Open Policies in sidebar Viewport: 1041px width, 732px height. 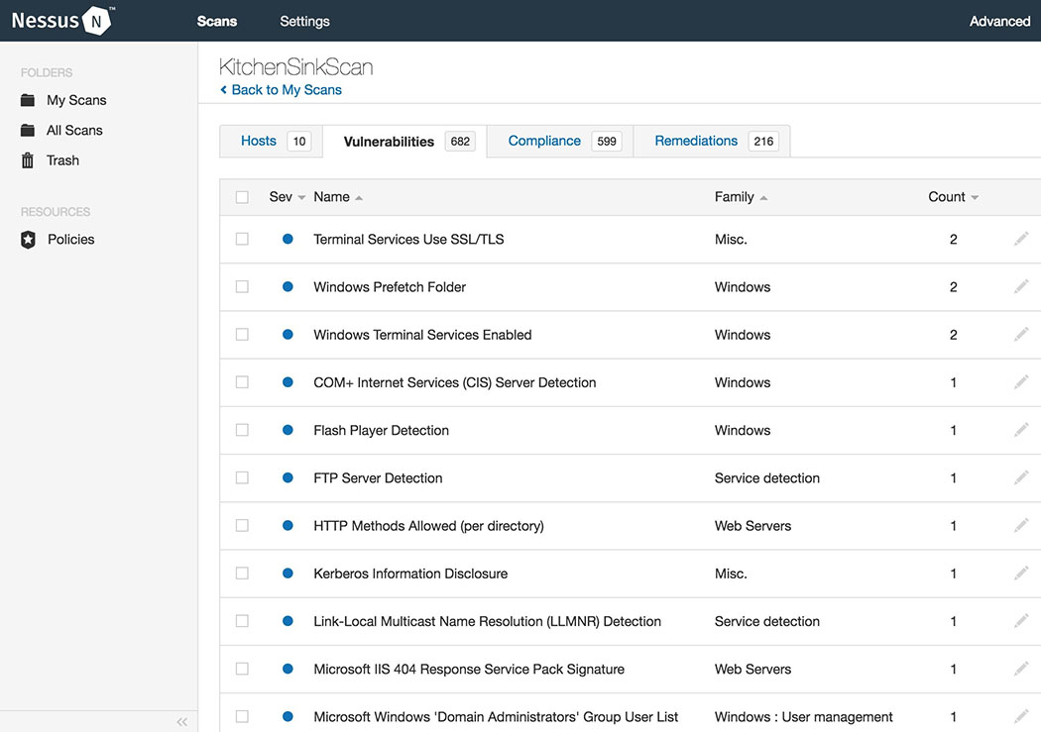point(71,240)
